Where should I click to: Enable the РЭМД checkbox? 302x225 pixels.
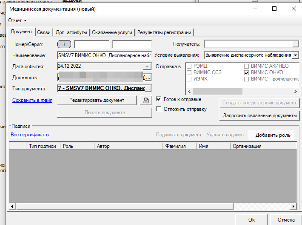click(x=189, y=66)
